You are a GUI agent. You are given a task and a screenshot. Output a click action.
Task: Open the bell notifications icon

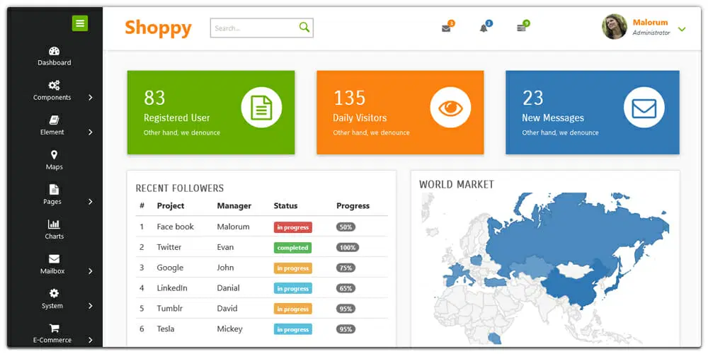pyautogui.click(x=484, y=28)
